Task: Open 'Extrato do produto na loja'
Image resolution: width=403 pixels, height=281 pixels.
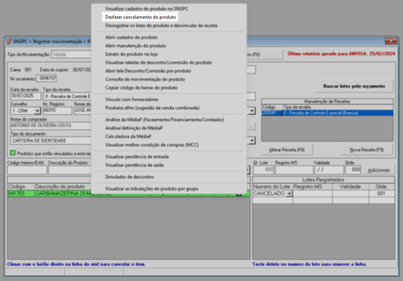Action: click(x=131, y=54)
